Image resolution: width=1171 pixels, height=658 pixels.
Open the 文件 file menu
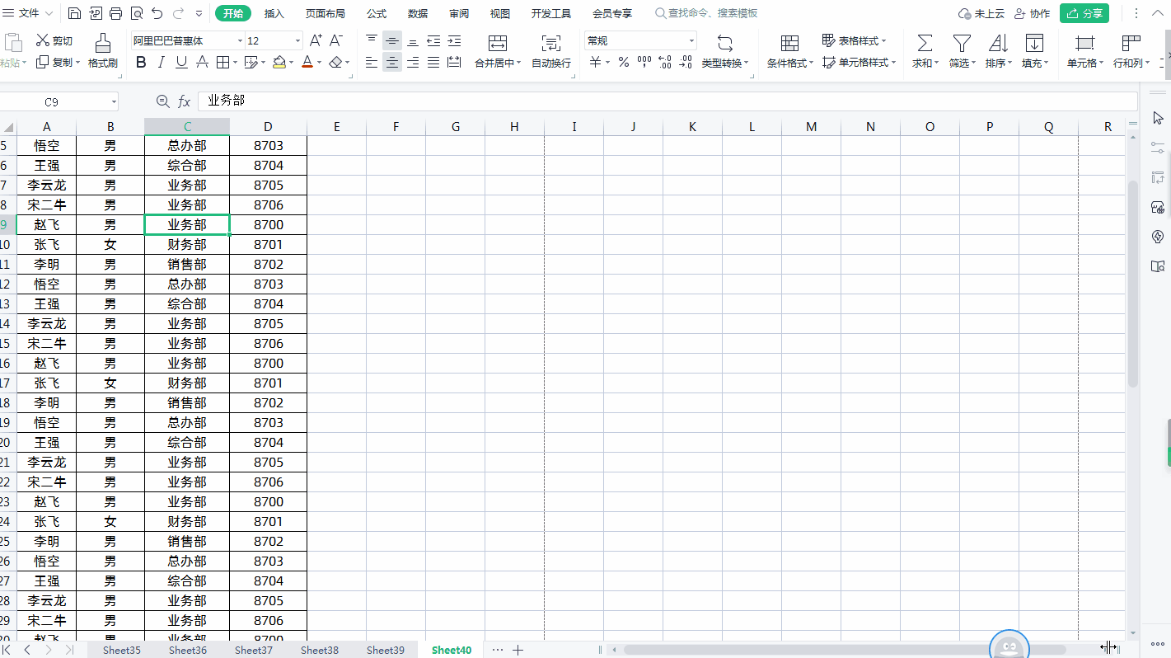29,13
